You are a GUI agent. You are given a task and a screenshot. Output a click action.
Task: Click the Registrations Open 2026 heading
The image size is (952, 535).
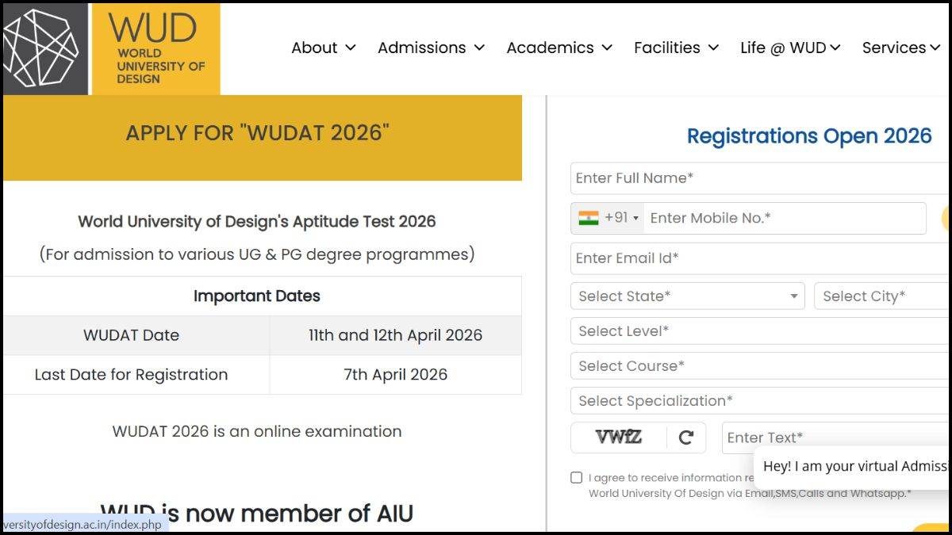808,136
